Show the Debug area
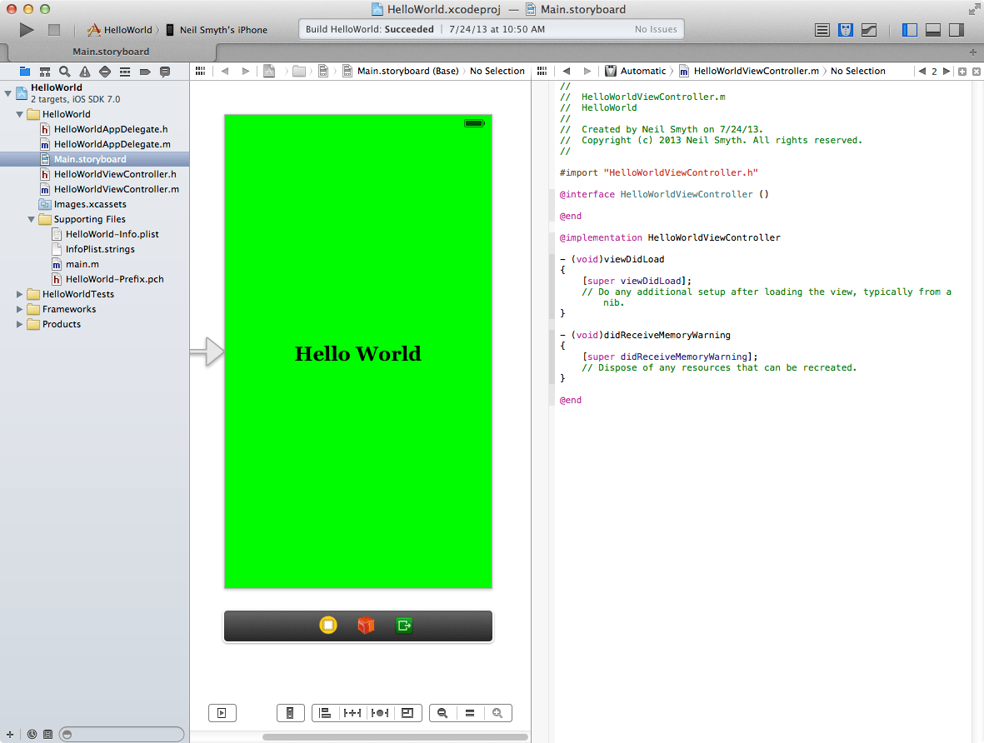 click(x=933, y=29)
